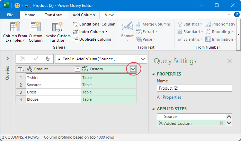Select the Source applied step
Viewport: 241px width, 141px height.
coord(170,117)
